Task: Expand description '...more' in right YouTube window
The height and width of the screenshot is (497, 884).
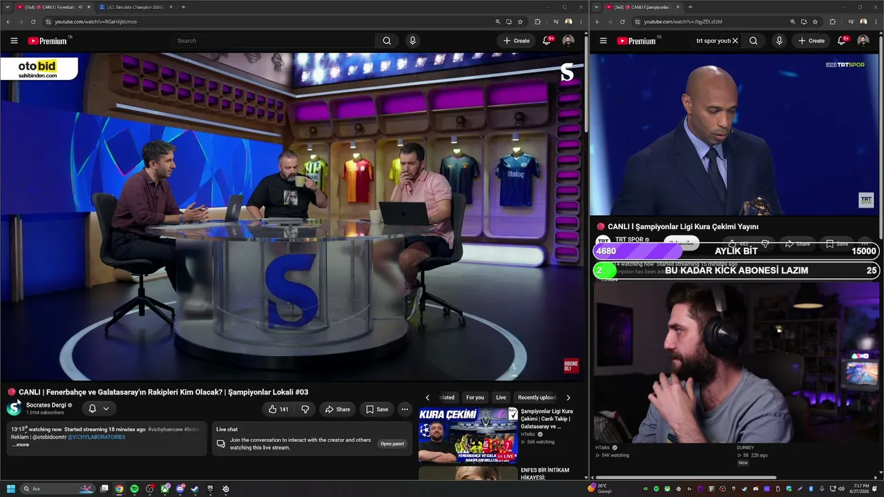Action: (x=608, y=279)
